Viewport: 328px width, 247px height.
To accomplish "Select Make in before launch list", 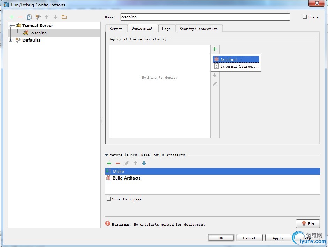I will point(213,171).
